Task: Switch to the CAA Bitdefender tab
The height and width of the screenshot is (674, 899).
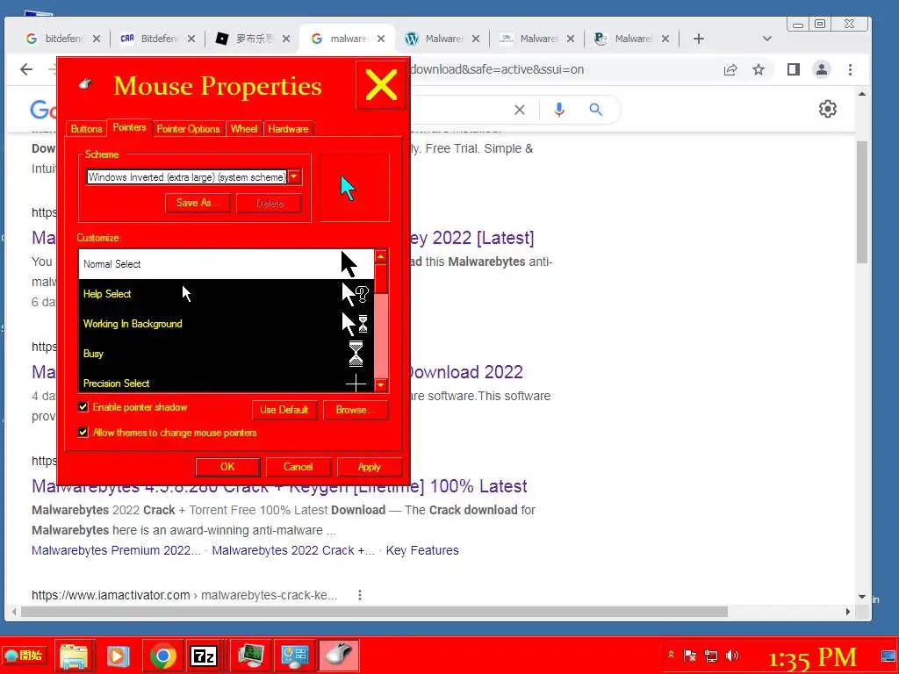Action: click(x=151, y=39)
